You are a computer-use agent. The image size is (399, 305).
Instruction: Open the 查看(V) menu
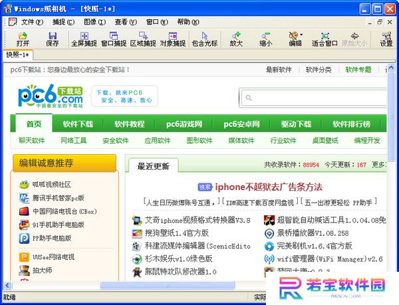(126, 22)
